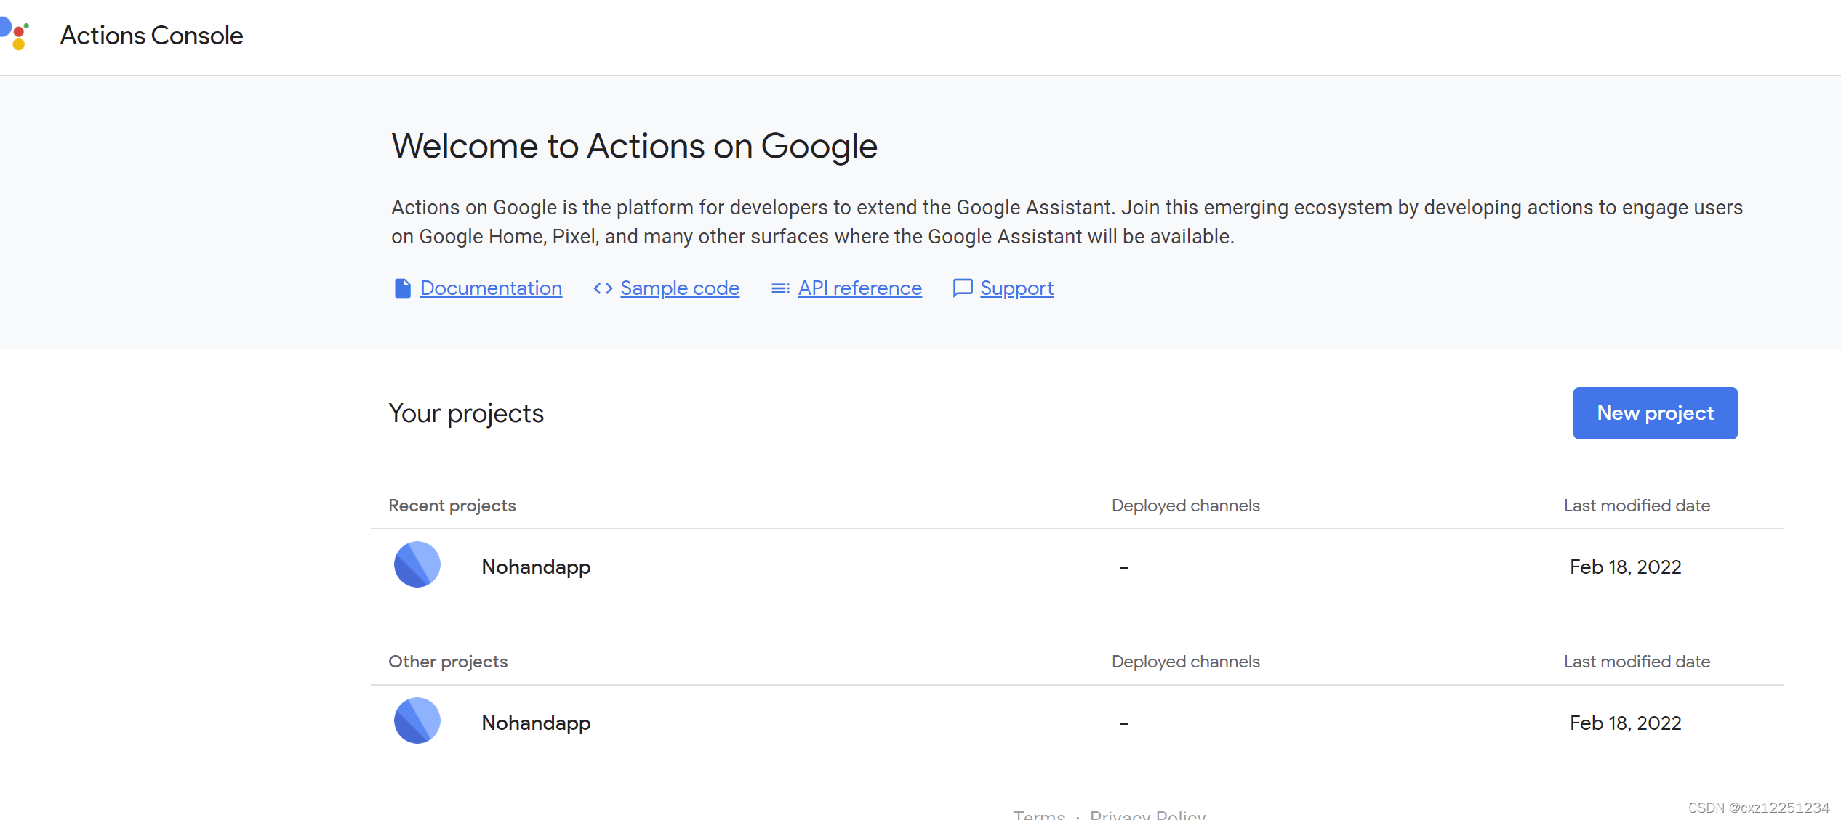Click the API reference list icon
Viewport: 1841px width, 820px height.
pyautogui.click(x=780, y=288)
